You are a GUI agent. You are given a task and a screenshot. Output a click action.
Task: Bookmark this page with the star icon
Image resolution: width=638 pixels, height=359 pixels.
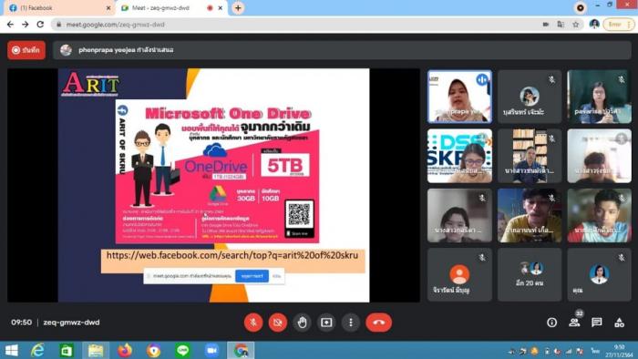(x=575, y=25)
